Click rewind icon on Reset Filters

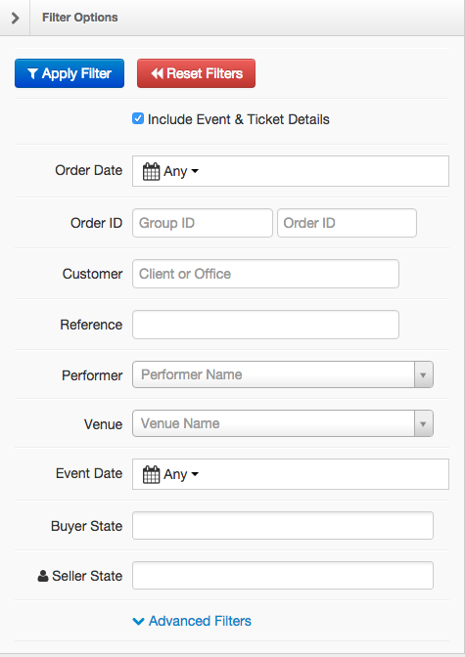pos(157,73)
